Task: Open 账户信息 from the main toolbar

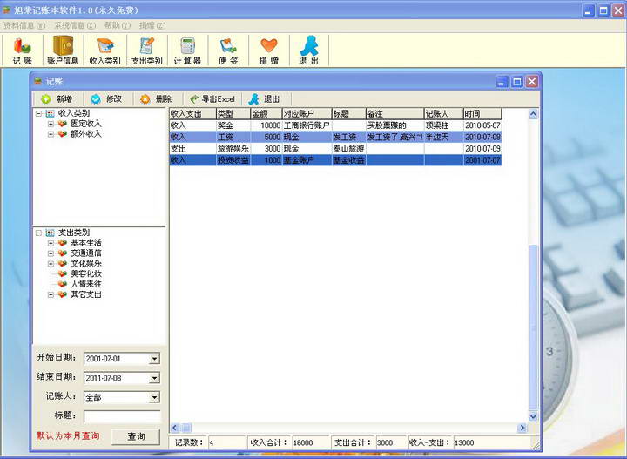Action: click(x=62, y=51)
